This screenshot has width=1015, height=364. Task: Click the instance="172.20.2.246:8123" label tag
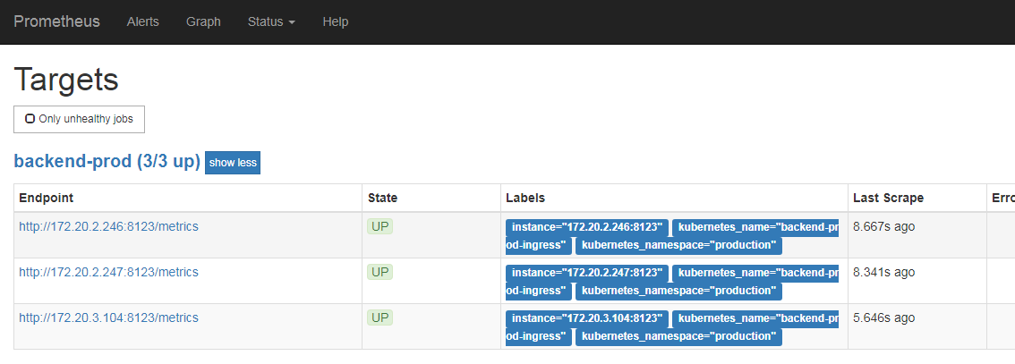click(x=587, y=227)
